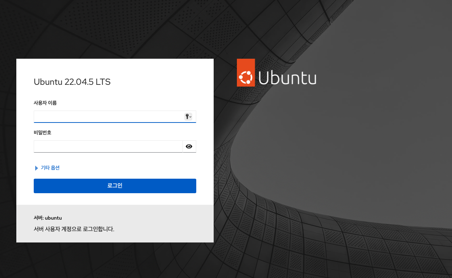Click the white Ubuntu wordmark text
452x278 pixels.
pyautogui.click(x=287, y=77)
